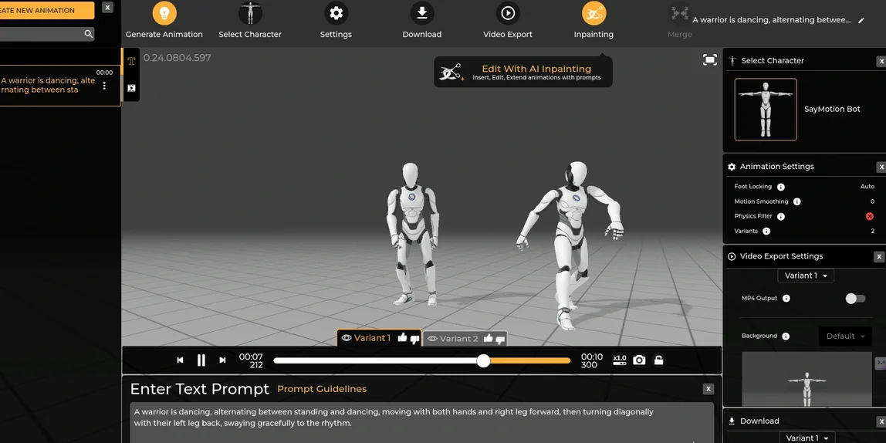Image resolution: width=886 pixels, height=443 pixels.
Task: Toggle the MP4 Output switch
Action: coord(855,299)
